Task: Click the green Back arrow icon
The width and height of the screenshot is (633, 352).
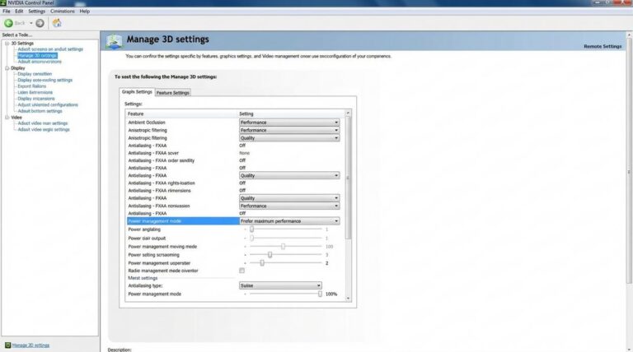Action: [8, 23]
